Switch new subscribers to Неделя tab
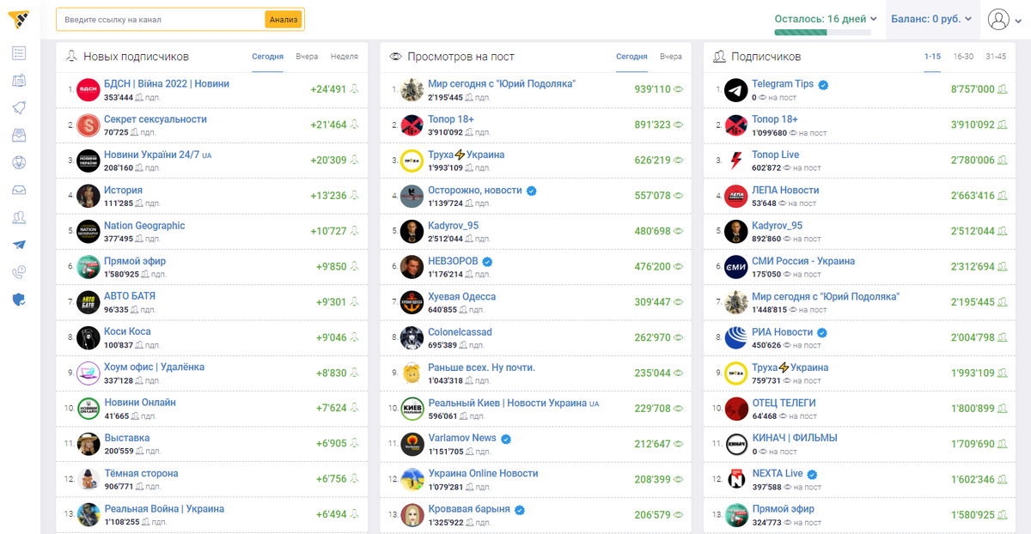1031x534 pixels. 344,57
